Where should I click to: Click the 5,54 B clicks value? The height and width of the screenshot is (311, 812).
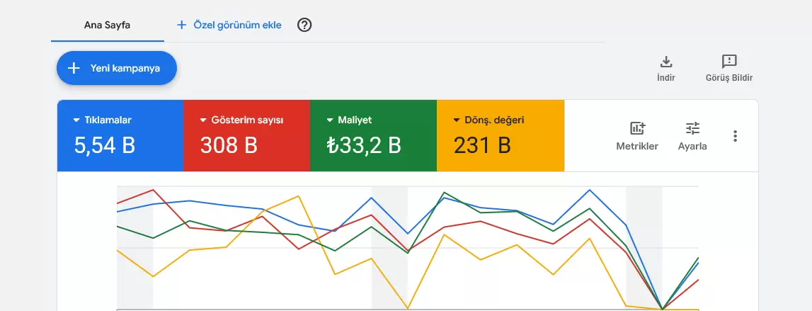coord(105,146)
